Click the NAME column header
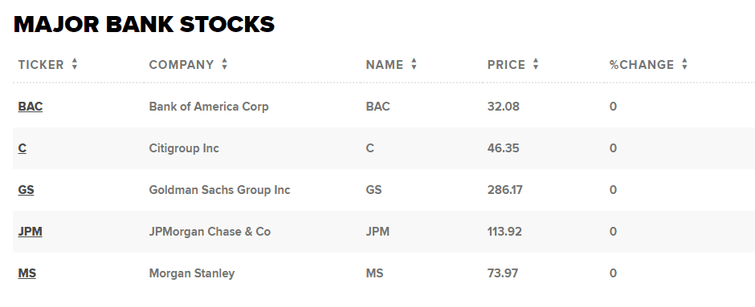Image resolution: width=755 pixels, height=307 pixels. click(x=385, y=65)
